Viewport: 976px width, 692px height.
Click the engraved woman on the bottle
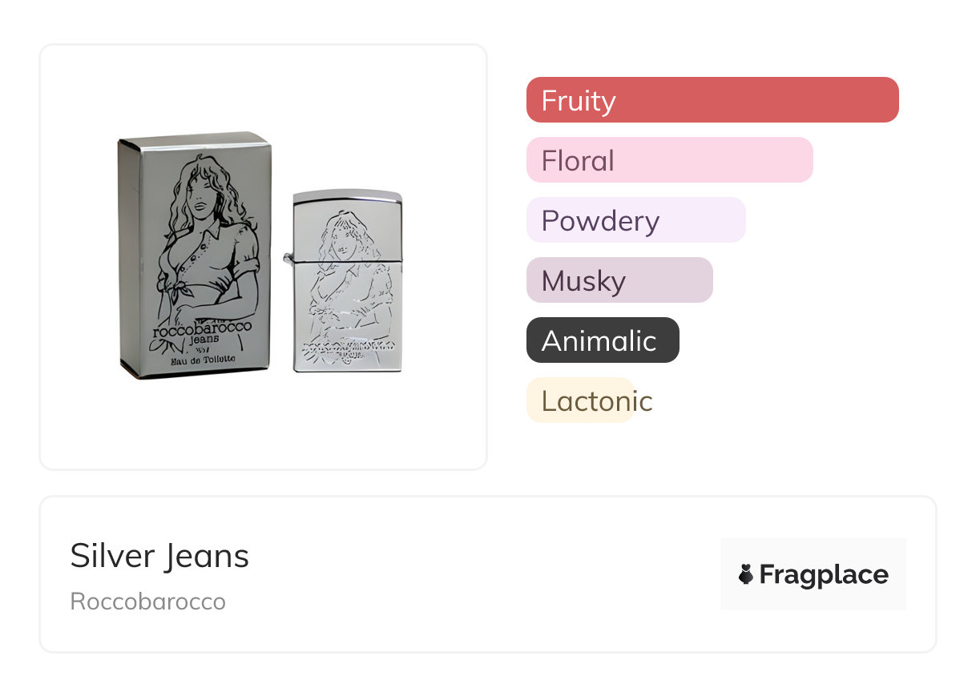[349, 272]
